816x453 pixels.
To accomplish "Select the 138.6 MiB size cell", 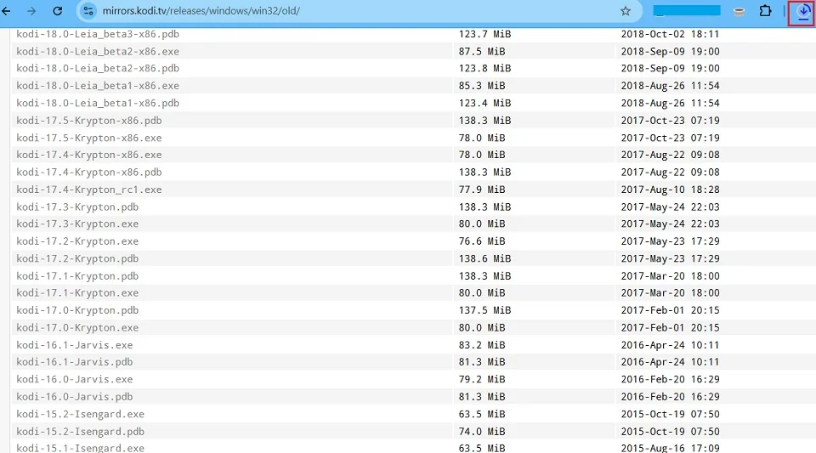I will tap(485, 258).
